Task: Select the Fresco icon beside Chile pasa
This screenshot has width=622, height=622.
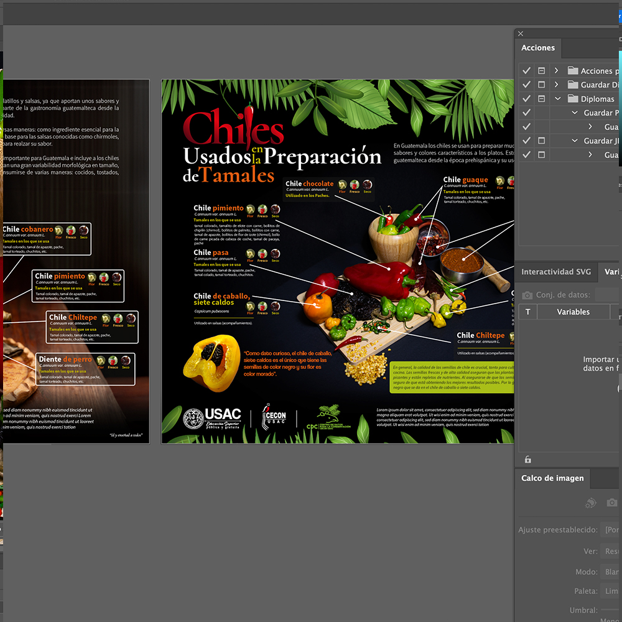Action: 262,254
